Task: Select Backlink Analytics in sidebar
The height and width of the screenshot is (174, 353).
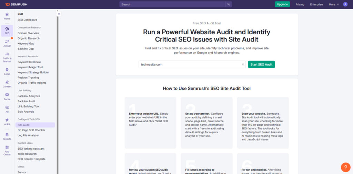Action: (x=29, y=96)
